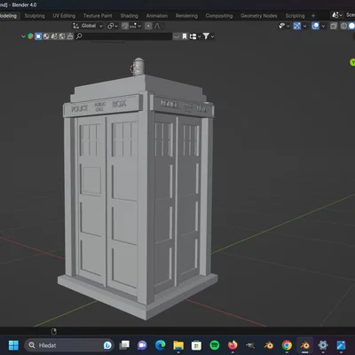
Task: Expand the overlays options dropdown arrow
Action: [x=323, y=26]
